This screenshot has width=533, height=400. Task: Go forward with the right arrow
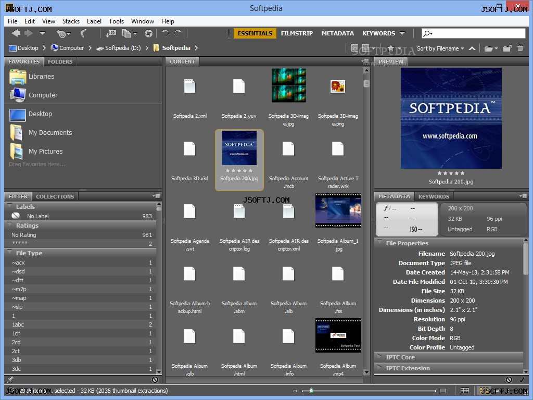[29, 33]
